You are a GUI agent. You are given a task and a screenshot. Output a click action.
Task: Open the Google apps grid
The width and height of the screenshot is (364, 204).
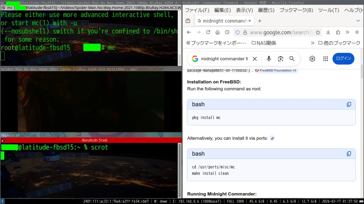coord(325,59)
